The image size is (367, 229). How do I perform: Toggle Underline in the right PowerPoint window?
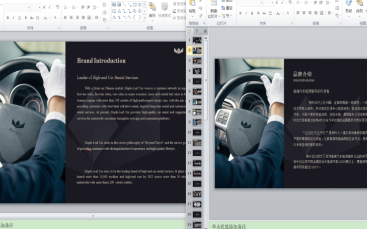(x=252, y=13)
